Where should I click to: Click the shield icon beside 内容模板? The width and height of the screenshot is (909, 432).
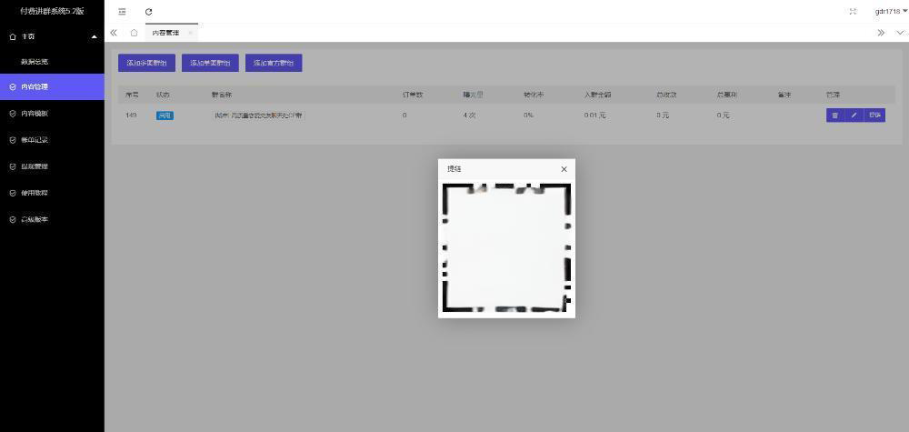pos(13,114)
